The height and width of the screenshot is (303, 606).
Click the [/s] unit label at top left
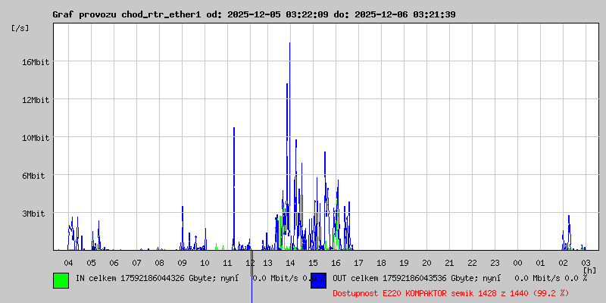pos(21,28)
